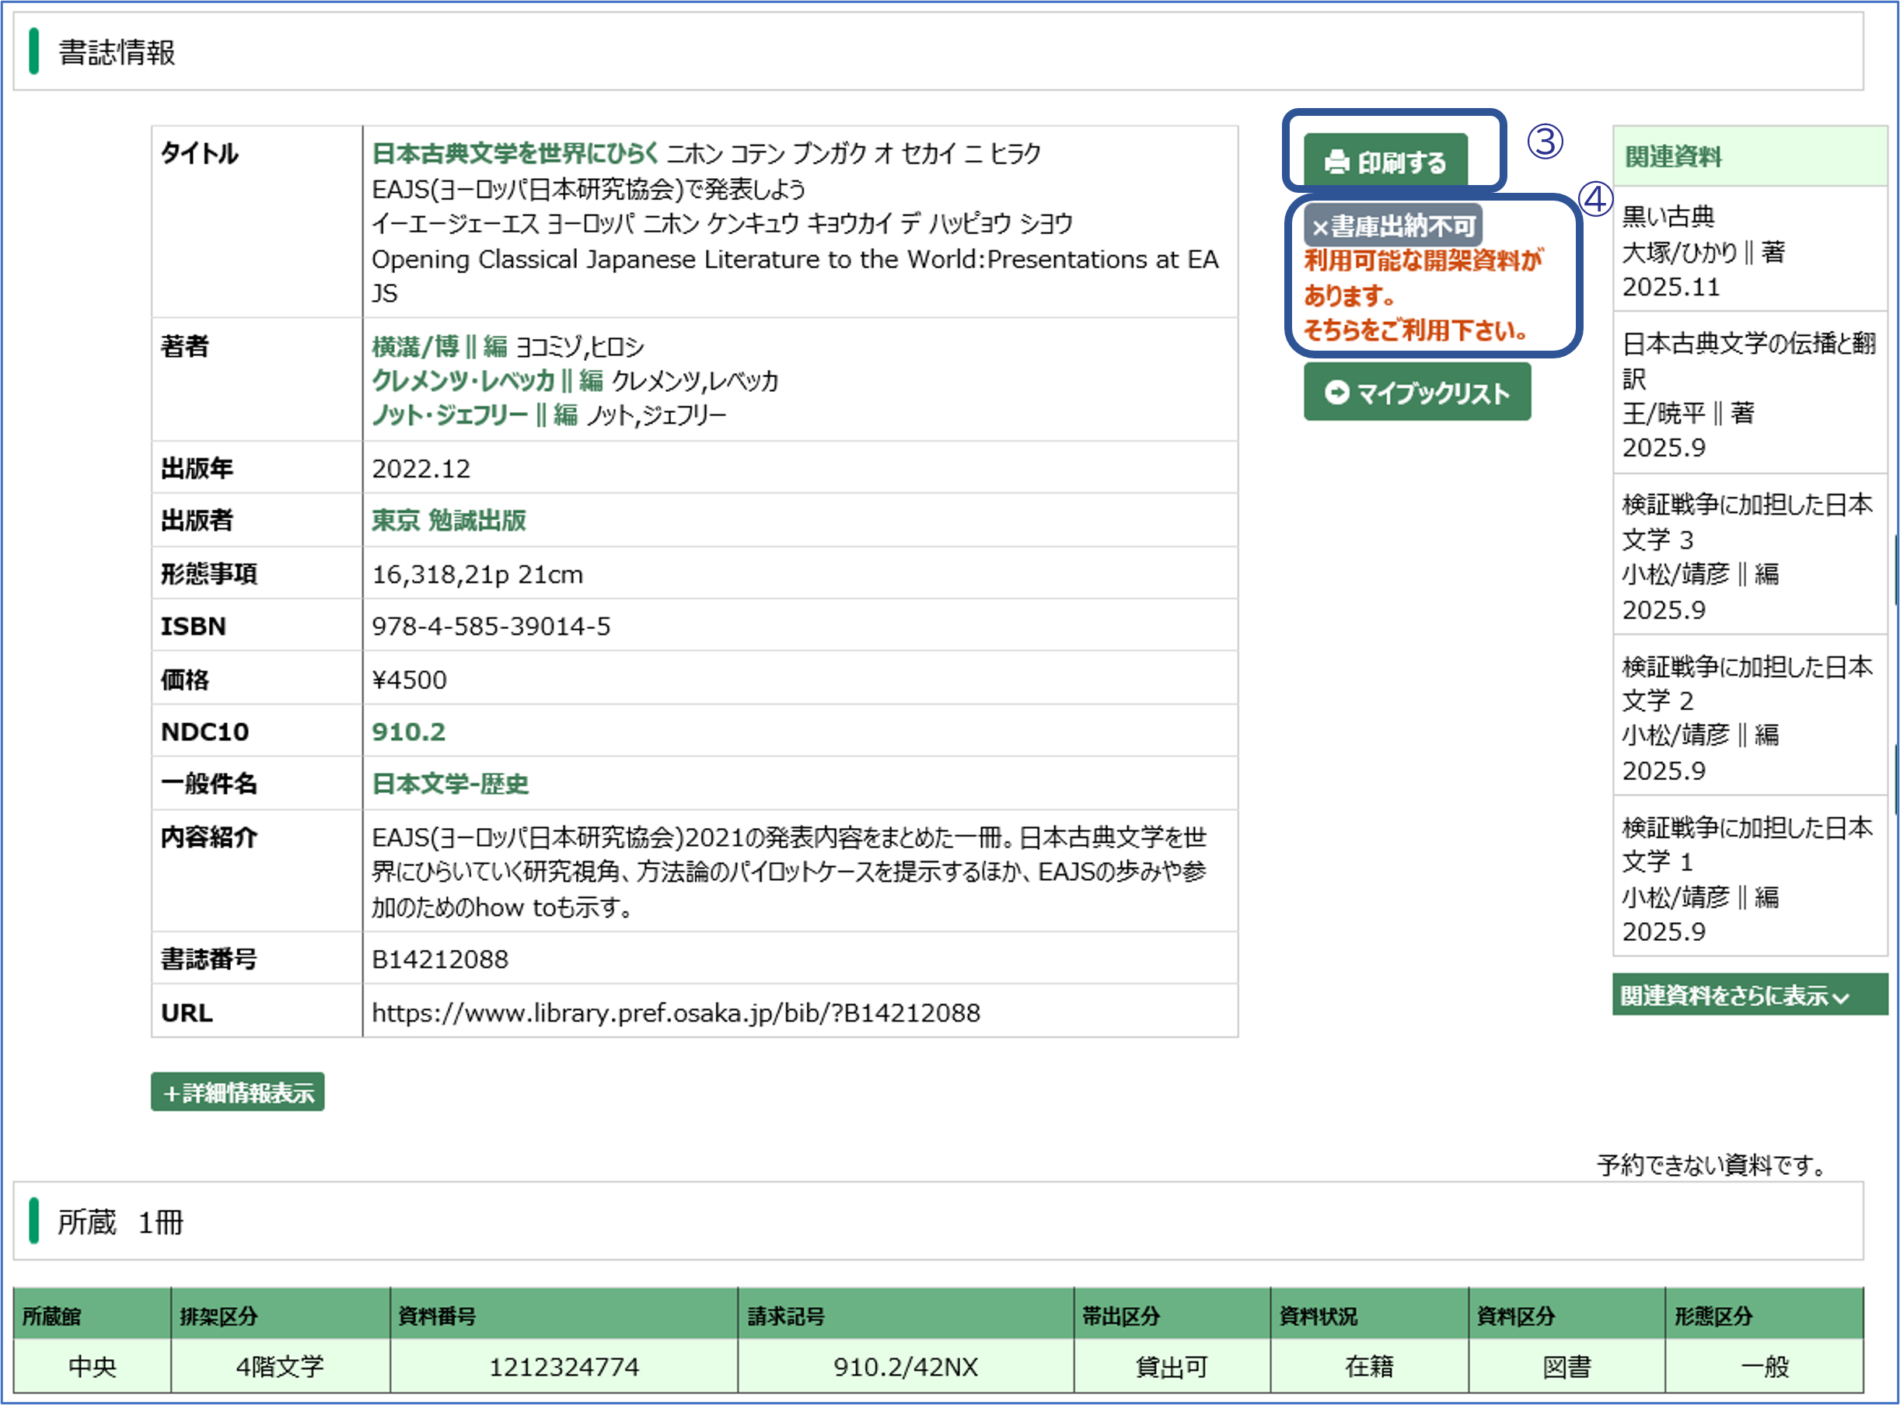Open related item 日本古典文学の伝播と翻訳
This screenshot has width=1900, height=1405.
1748,344
